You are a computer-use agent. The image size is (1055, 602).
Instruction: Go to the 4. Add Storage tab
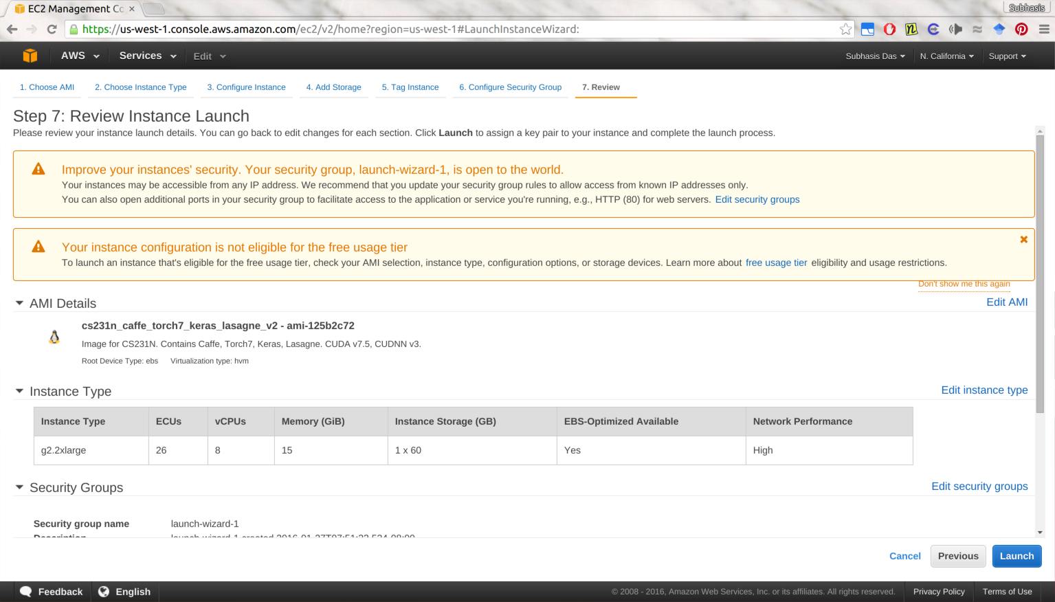coord(333,87)
